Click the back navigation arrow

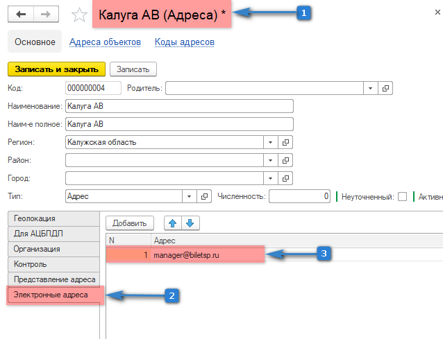(x=20, y=15)
